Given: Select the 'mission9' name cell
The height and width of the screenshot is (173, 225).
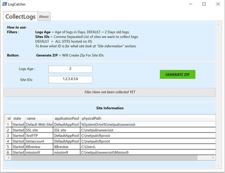Looking at the screenshot, I should tap(39, 153).
